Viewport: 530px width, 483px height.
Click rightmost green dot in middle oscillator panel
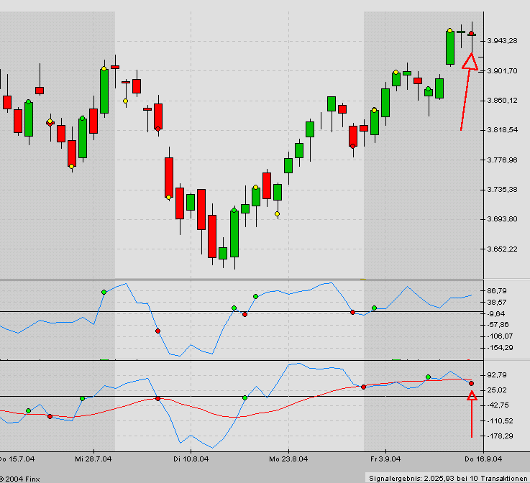click(374, 308)
